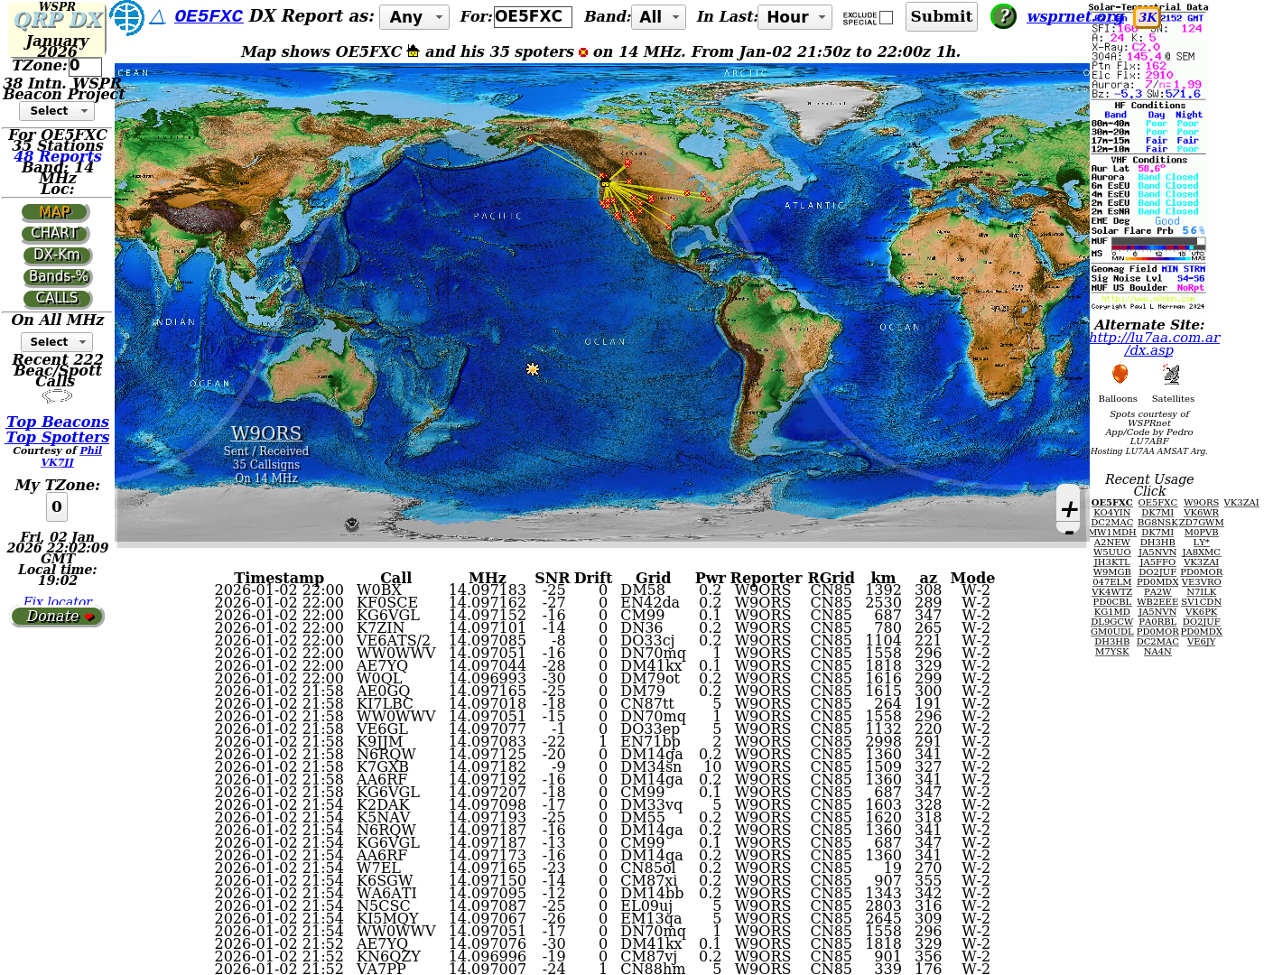Click into the For callsign field
This screenshot has height=975, width=1264.
point(532,17)
